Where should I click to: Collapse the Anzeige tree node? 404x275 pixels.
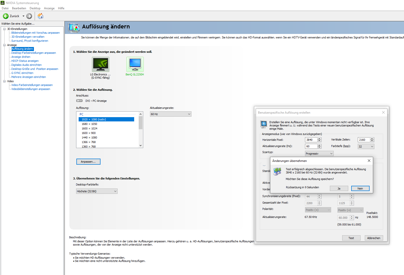4,45
